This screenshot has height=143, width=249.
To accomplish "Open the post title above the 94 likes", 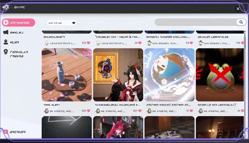I will (168, 37).
